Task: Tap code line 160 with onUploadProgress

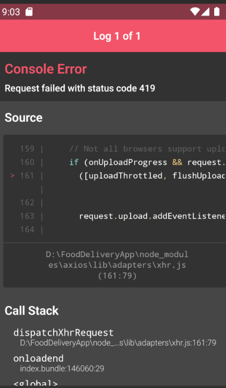Action: pos(147,163)
